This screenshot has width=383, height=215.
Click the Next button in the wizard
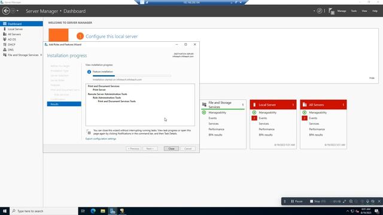pyautogui.click(x=150, y=149)
